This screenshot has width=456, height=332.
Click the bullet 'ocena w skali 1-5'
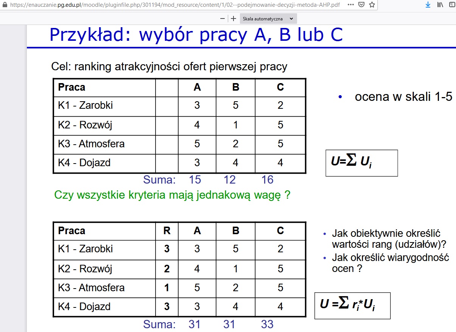coord(403,97)
